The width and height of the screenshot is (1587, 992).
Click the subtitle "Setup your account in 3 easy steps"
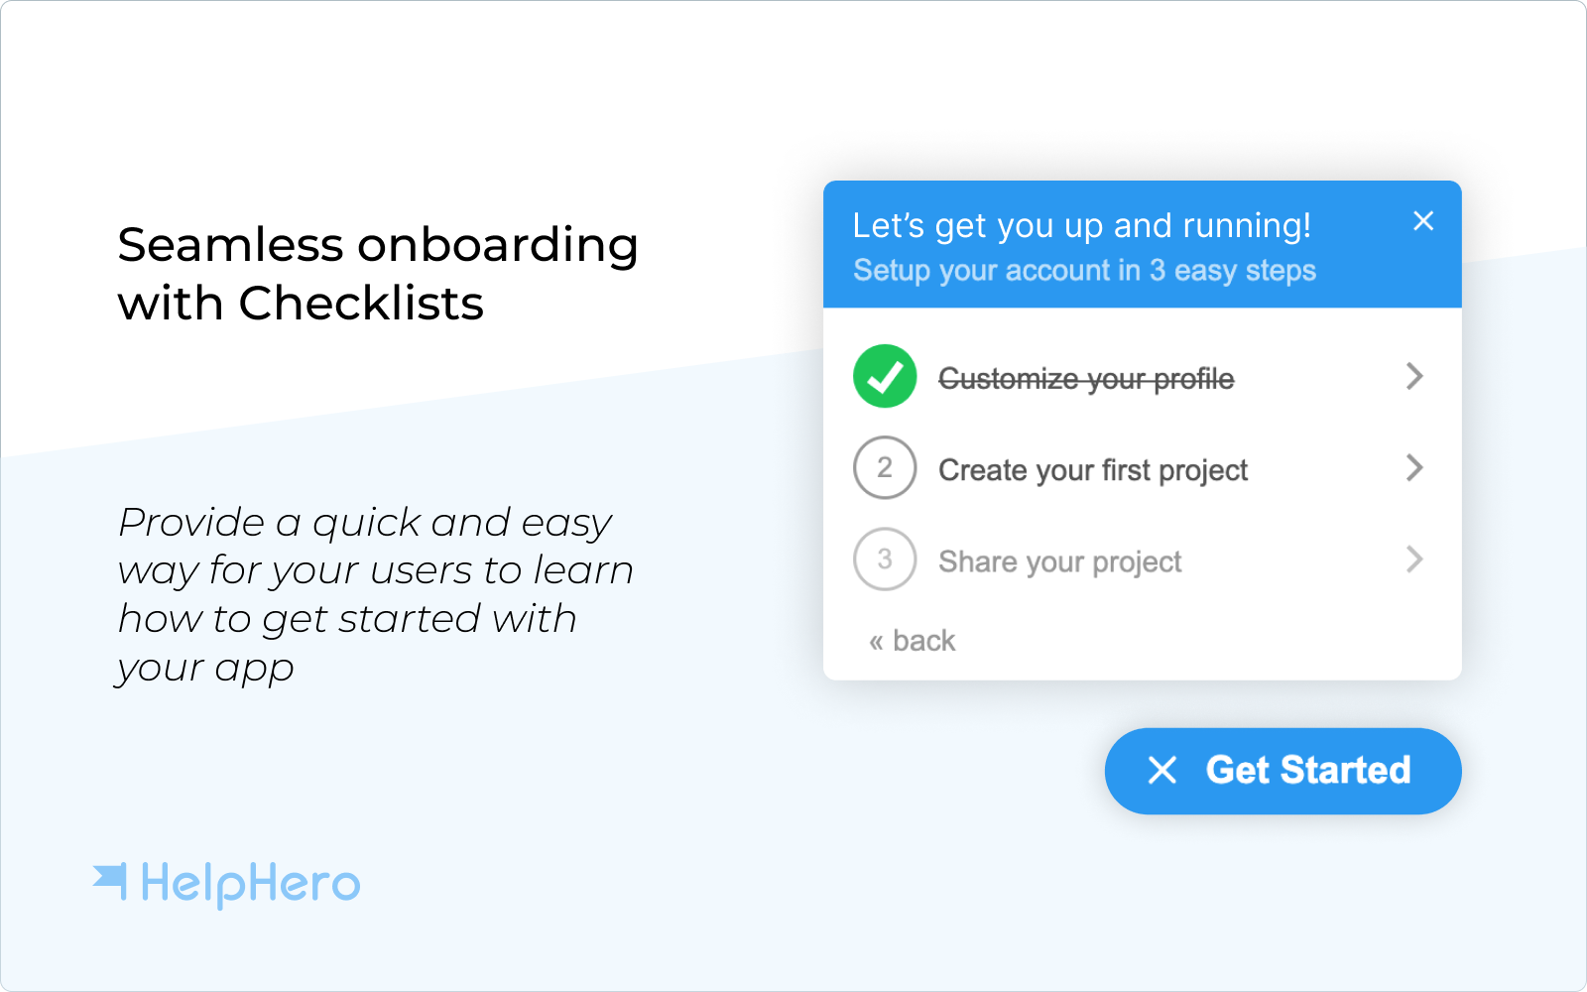tap(1084, 271)
